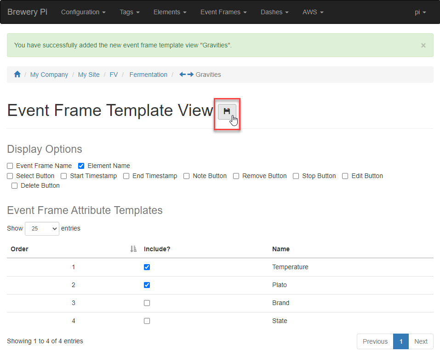The image size is (440, 352).
Task: Dismiss the green success alert
Action: (x=423, y=45)
